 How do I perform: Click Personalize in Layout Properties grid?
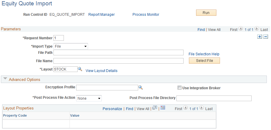[112, 109]
